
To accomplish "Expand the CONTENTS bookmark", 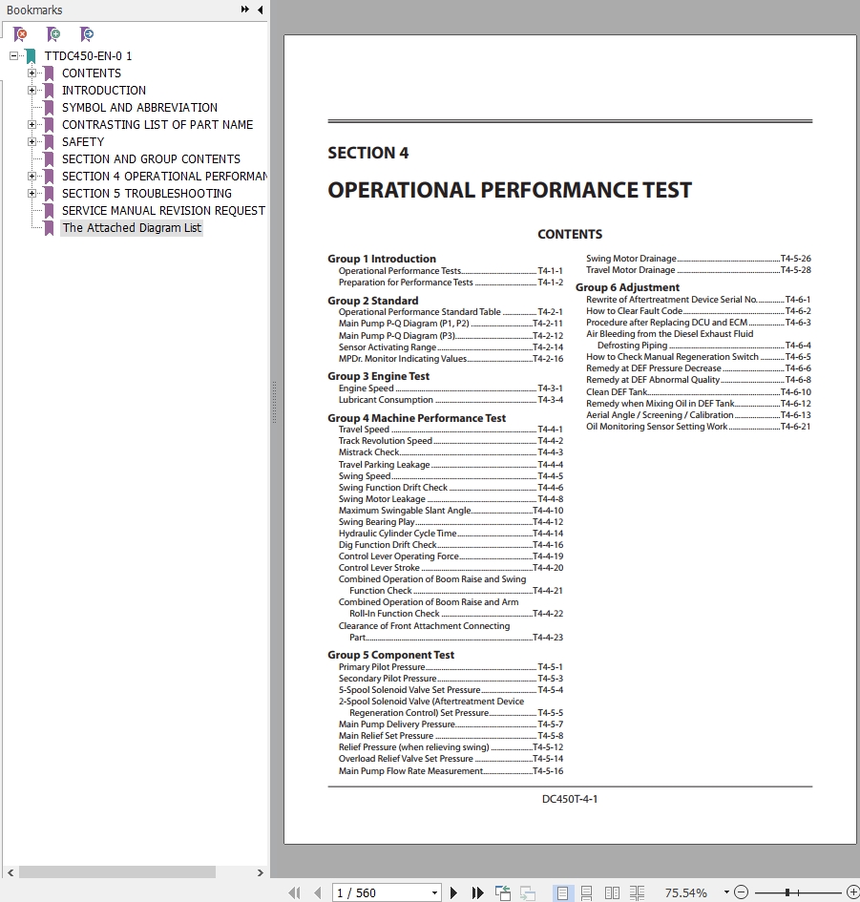I will tap(32, 73).
